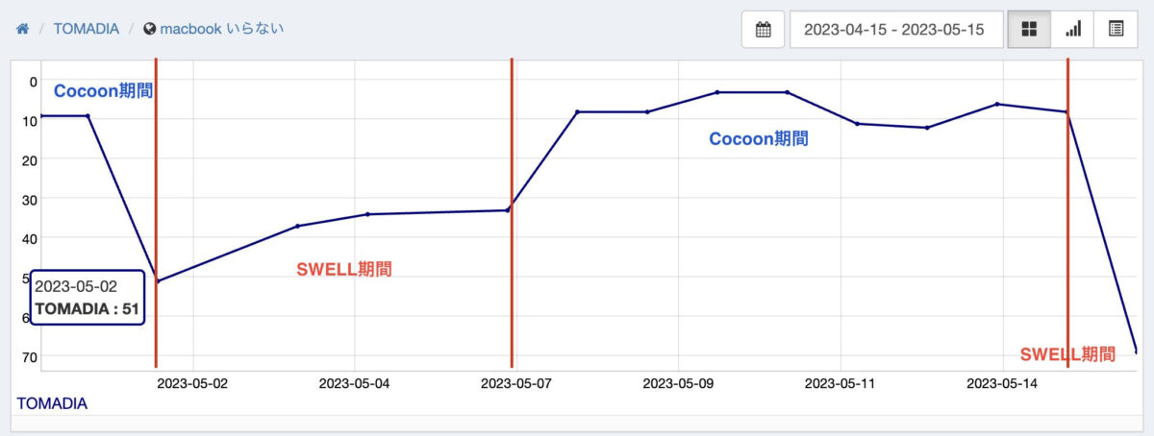
Task: Click the home icon in the breadcrumb
Action: point(22,29)
